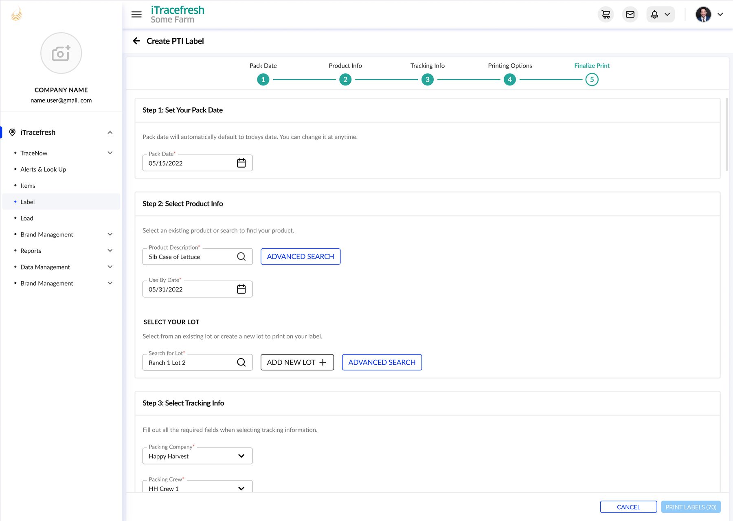Open the Packing Crew dropdown
The width and height of the screenshot is (733, 521).
click(198, 487)
